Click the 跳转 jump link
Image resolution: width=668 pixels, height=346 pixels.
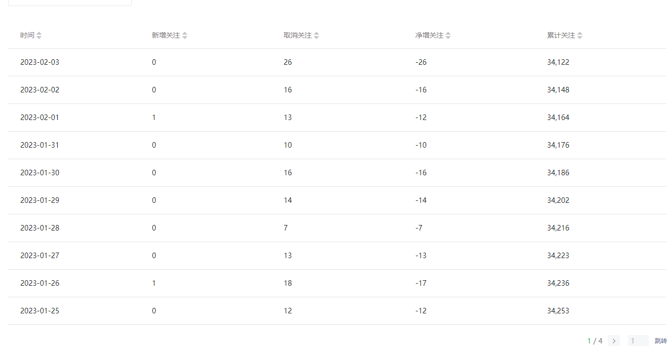coord(660,341)
